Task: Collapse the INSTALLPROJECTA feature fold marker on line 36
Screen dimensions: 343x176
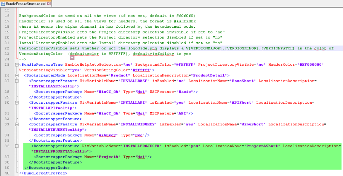Action: click(16, 146)
